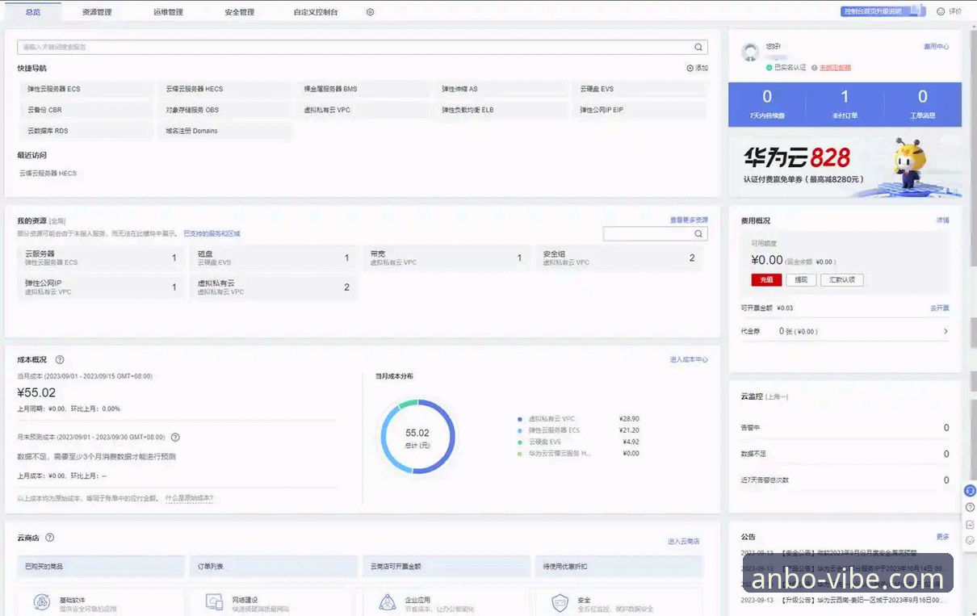Click the 安全组 resource card
Viewport: 977px width, 616px height.
click(619, 258)
